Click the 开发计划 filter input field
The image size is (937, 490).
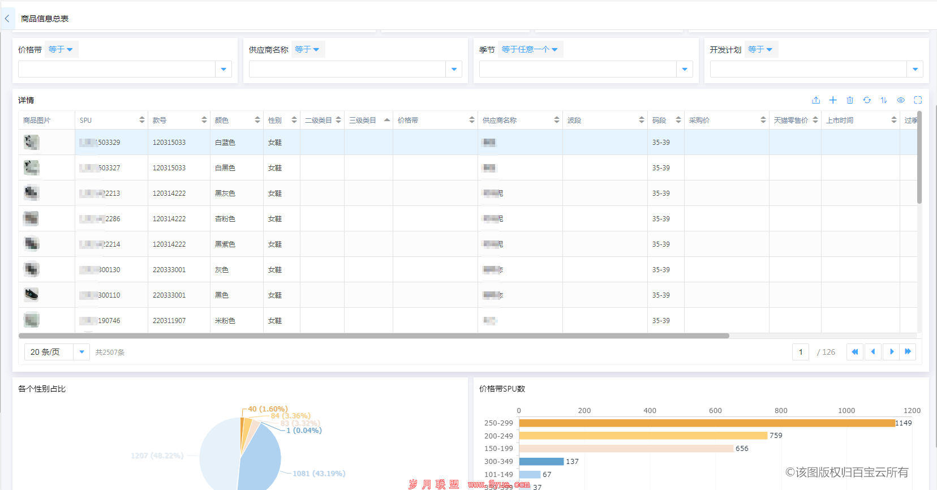[809, 69]
